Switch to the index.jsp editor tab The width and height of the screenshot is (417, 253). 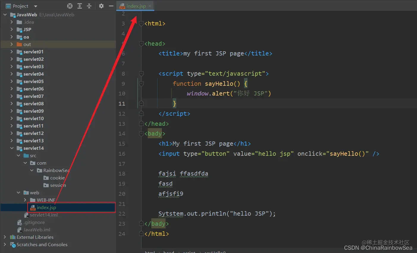(x=136, y=6)
